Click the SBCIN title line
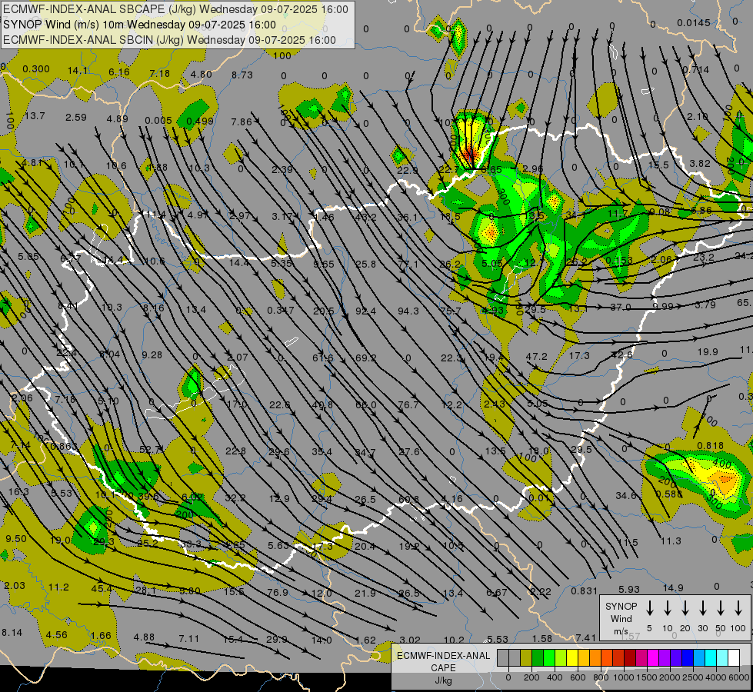 click(169, 40)
